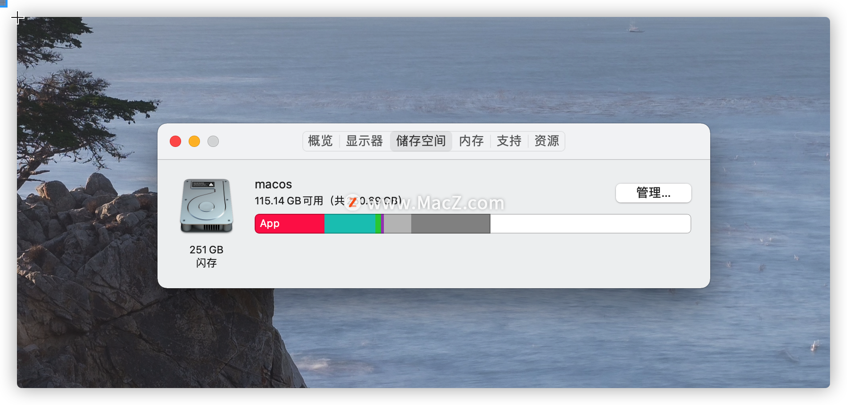Screen dimensions: 847x405
Task: Select the 储存空间 tab
Action: [x=421, y=141]
